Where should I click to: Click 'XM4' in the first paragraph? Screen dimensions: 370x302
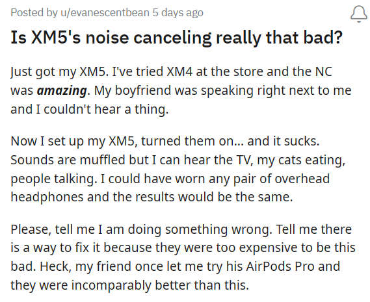click(179, 71)
